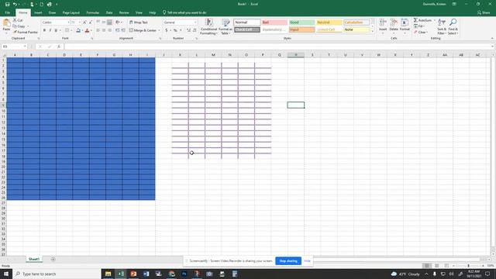Undo the last action
The height and width of the screenshot is (279, 496).
(15, 5)
